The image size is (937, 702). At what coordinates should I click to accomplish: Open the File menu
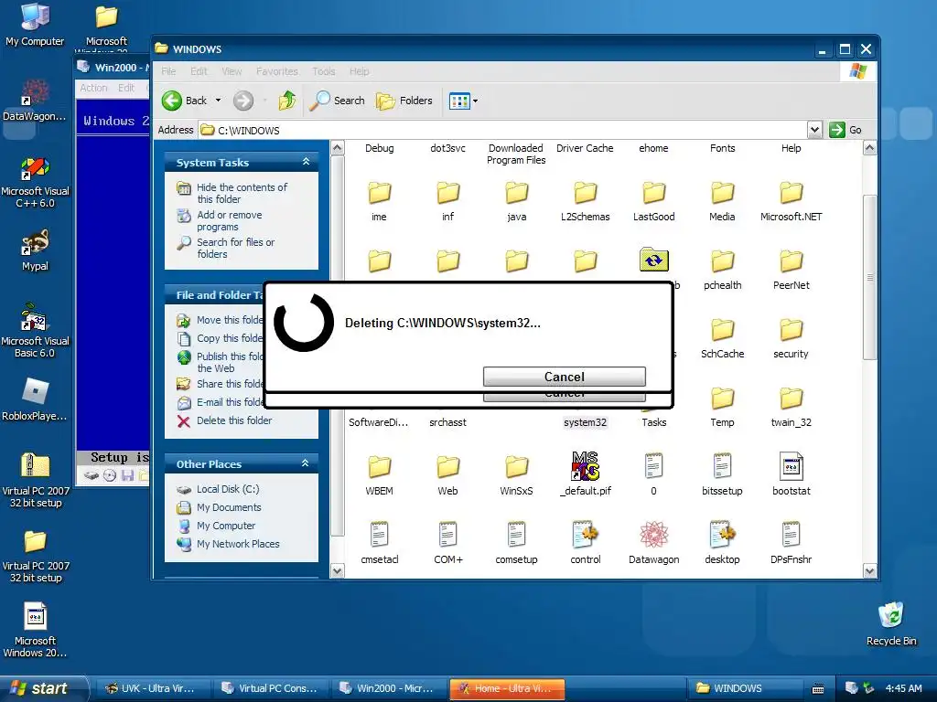(168, 71)
